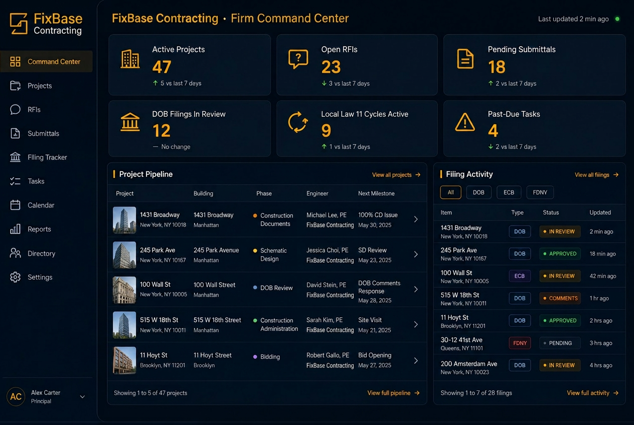Expand the 1431 Broadway project row chevron
The height and width of the screenshot is (425, 634).
tap(416, 219)
